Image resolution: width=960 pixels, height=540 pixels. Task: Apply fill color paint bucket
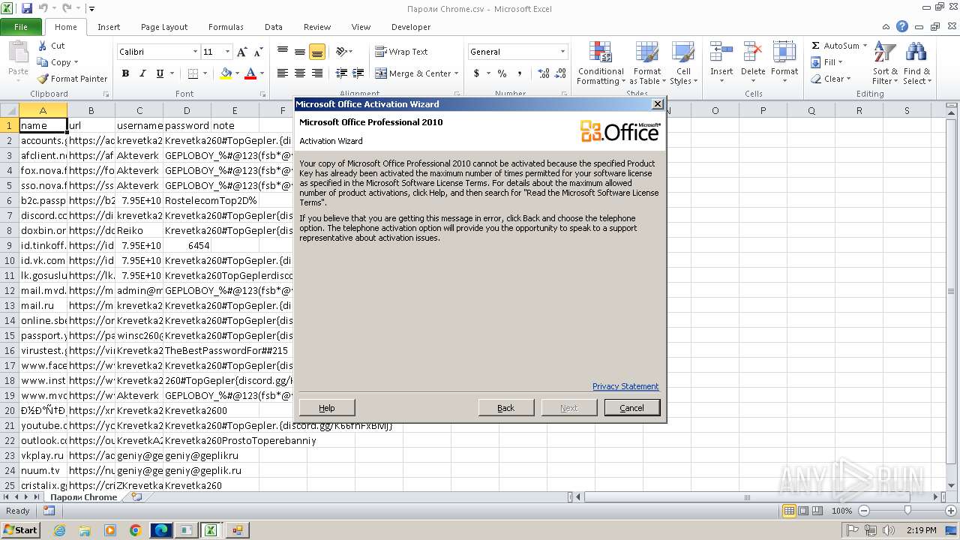pyautogui.click(x=226, y=73)
